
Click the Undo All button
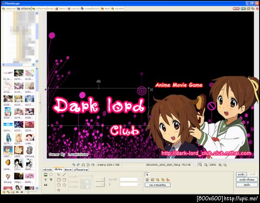pyautogui.click(x=247, y=180)
